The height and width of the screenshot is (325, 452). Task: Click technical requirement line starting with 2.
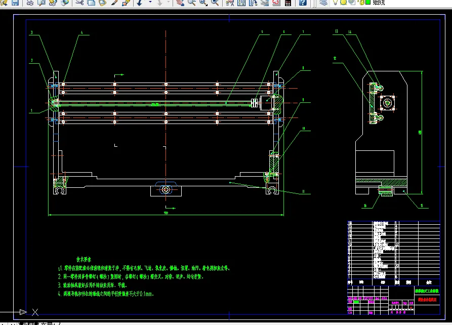[x=131, y=276]
